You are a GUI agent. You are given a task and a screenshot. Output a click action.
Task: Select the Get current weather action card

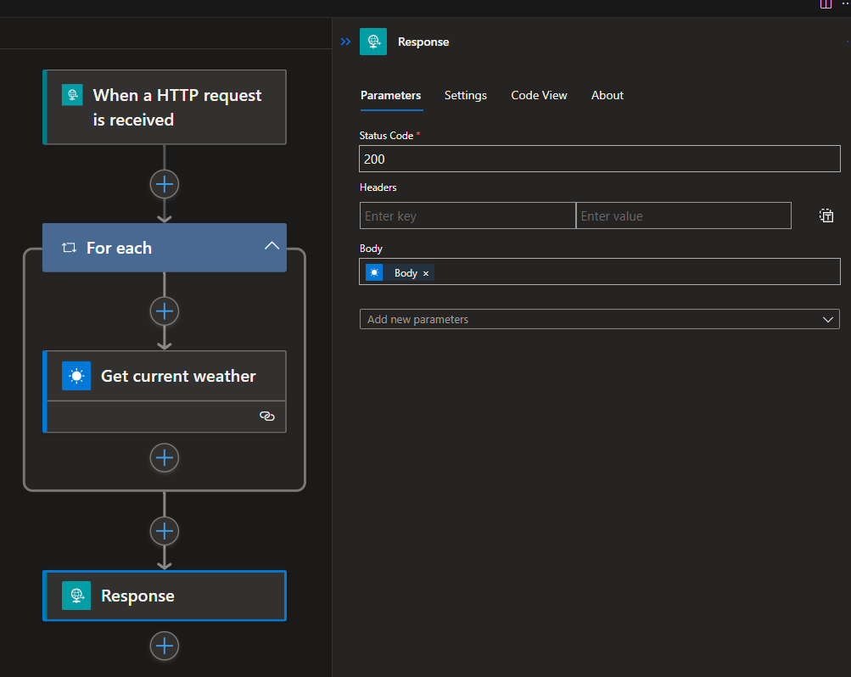(x=165, y=392)
